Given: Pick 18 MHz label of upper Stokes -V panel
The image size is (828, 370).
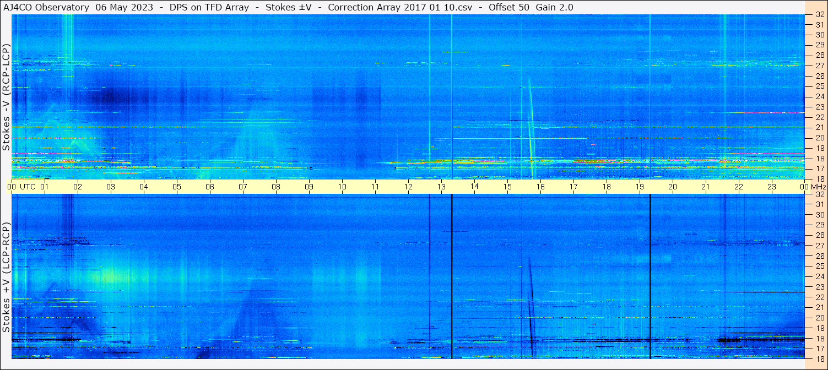Looking at the screenshot, I should click(819, 158).
